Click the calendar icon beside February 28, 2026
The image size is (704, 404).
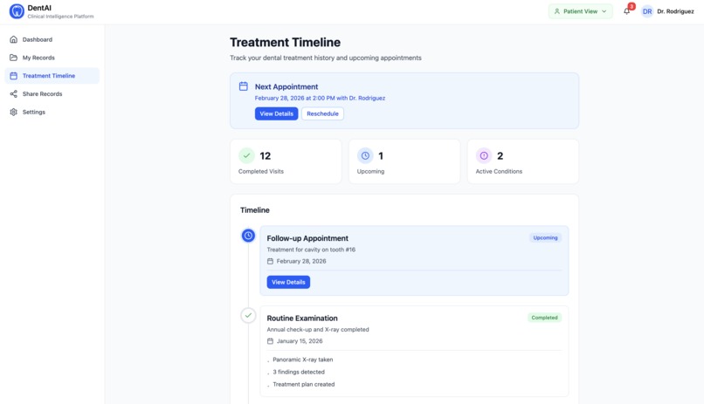pyautogui.click(x=270, y=261)
